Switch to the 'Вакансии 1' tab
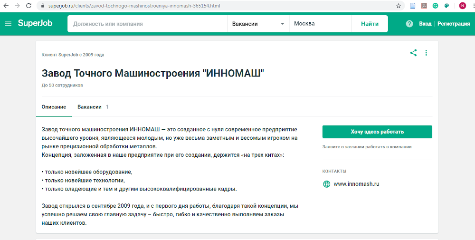 coord(93,107)
